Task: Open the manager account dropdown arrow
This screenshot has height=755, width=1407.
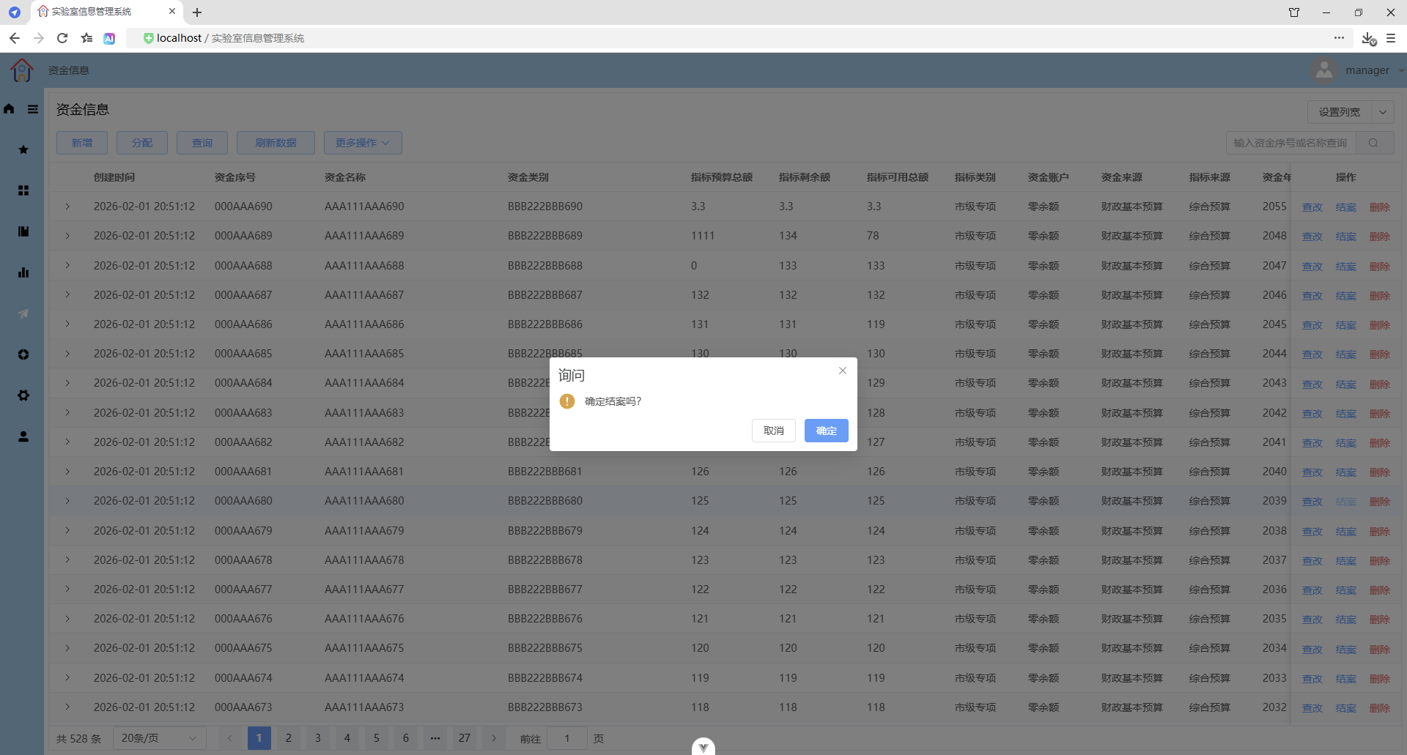Action: (x=1400, y=71)
